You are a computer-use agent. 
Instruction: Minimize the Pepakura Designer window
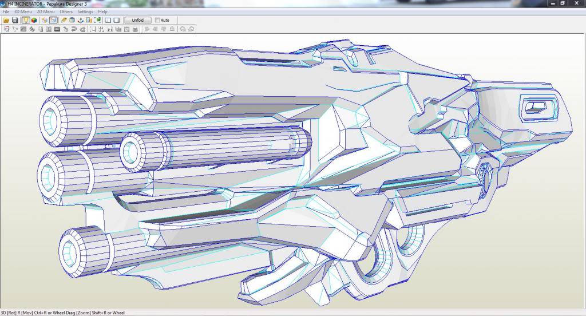click(x=553, y=3)
